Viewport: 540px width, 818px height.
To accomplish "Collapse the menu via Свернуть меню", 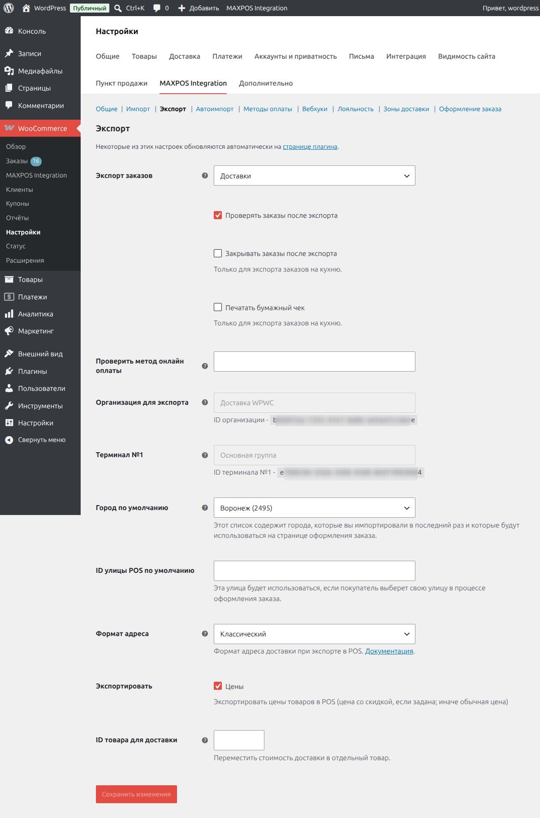I will pos(40,440).
